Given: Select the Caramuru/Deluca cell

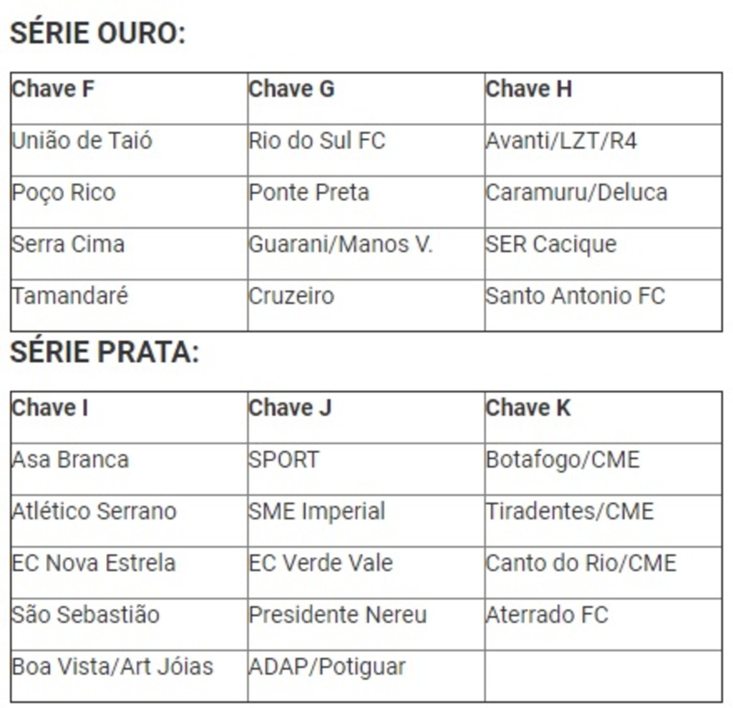Looking at the screenshot, I should (603, 203).
